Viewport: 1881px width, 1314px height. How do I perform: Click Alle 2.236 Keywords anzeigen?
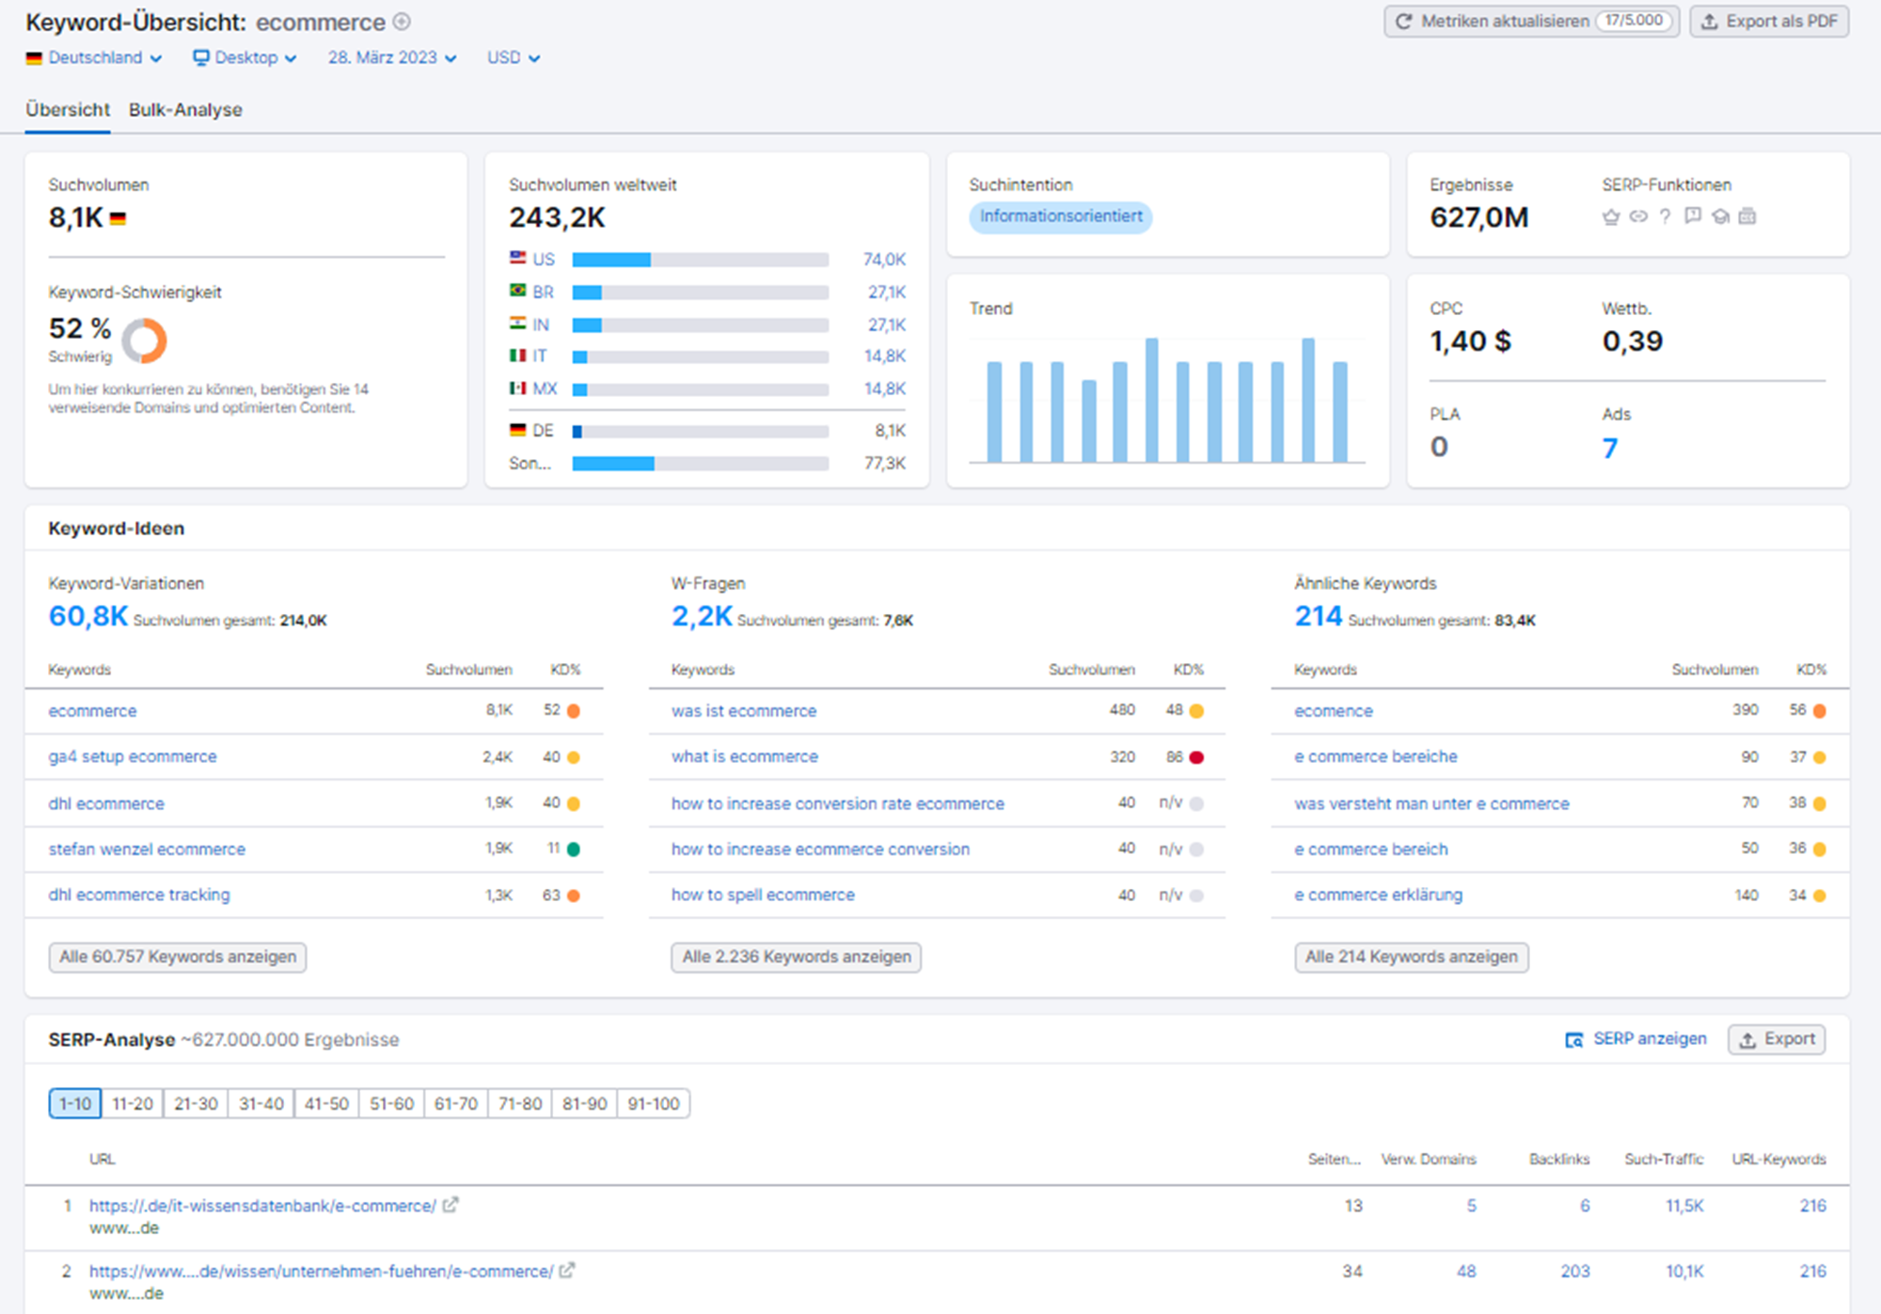click(x=797, y=957)
